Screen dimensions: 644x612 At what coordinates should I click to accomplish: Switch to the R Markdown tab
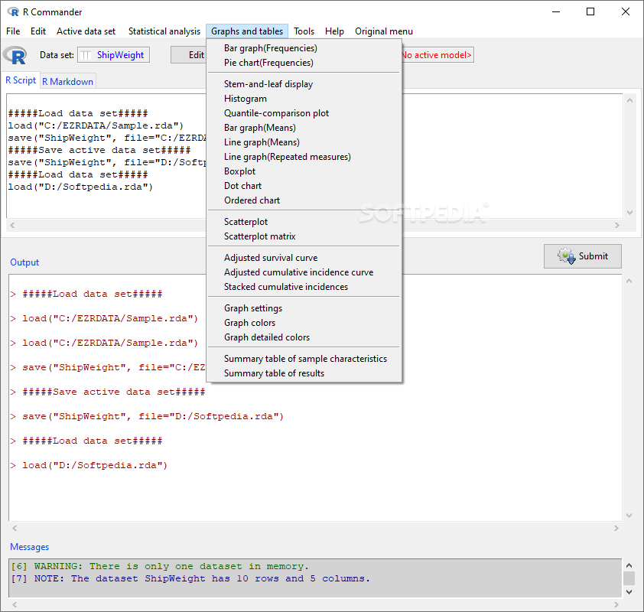click(68, 81)
